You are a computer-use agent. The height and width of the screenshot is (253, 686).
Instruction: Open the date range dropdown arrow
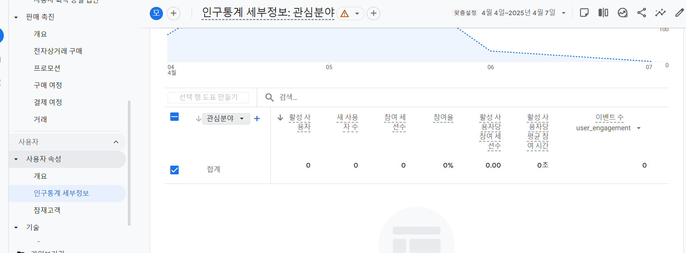(x=563, y=13)
